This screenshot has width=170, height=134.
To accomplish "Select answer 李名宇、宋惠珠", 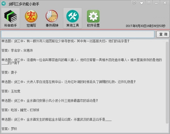I will pyautogui.click(x=17, y=51).
